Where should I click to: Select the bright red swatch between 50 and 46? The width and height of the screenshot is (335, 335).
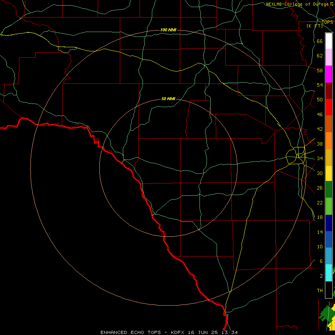point(329,107)
